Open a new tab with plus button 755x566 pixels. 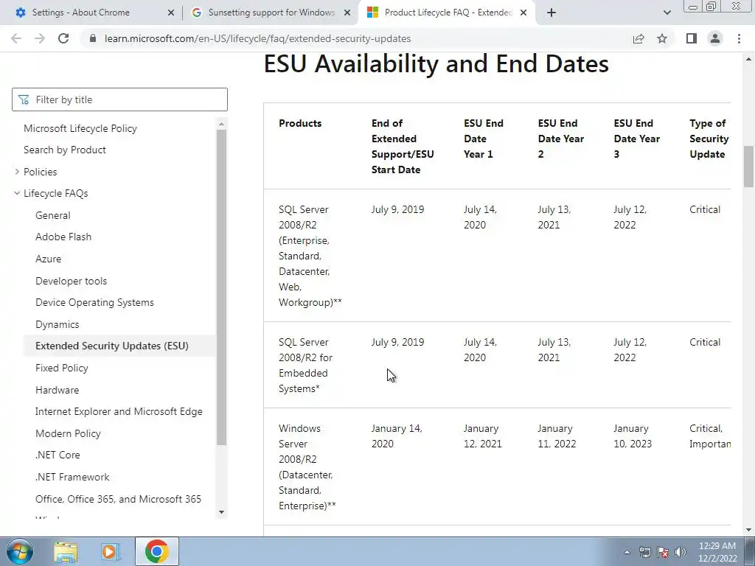click(552, 13)
